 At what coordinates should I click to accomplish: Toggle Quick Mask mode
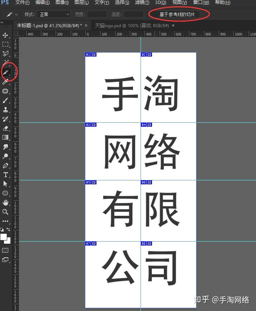tap(5, 250)
